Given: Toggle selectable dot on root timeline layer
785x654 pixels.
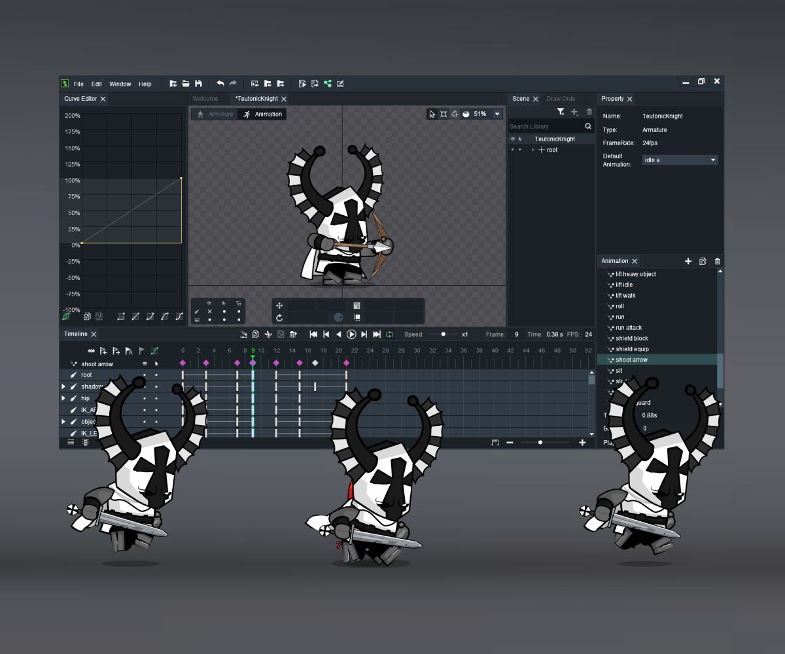Looking at the screenshot, I should pos(156,375).
